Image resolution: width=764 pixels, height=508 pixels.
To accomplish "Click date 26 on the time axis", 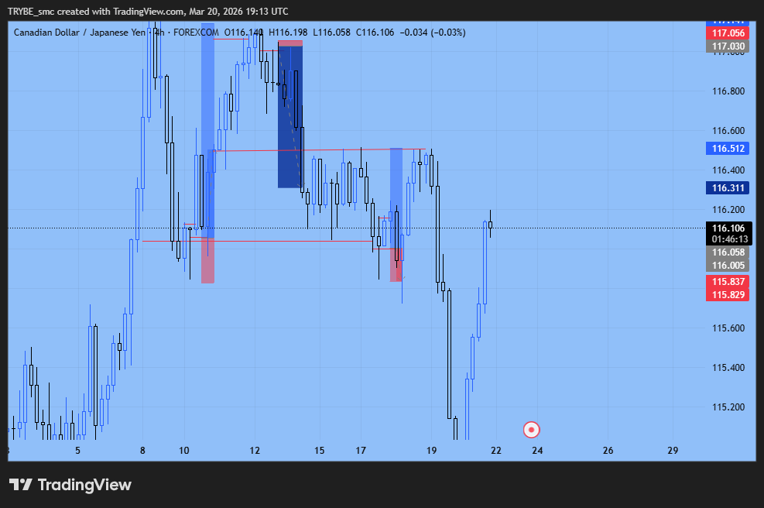I will click(608, 451).
